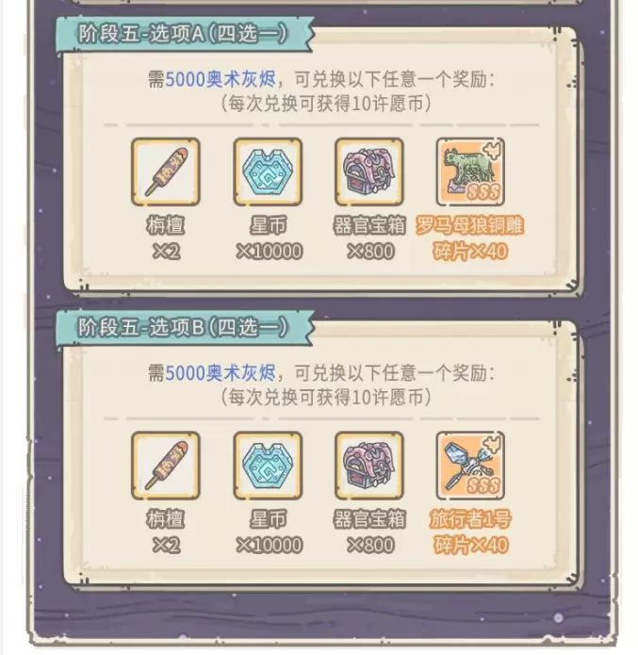This screenshot has width=638, height=655.
Task: Tap the 旅行者1号 orange label text
Action: 470,519
